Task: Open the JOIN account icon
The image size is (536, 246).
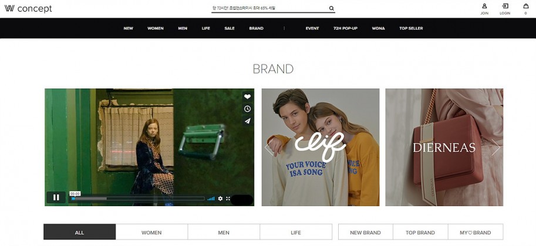Action: pyautogui.click(x=484, y=9)
